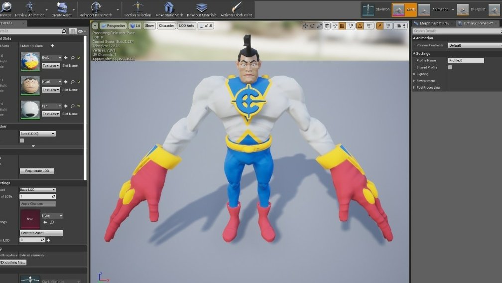Toggle scale snapping in viewport toolbar
The image size is (502, 283).
pyautogui.click(x=379, y=25)
